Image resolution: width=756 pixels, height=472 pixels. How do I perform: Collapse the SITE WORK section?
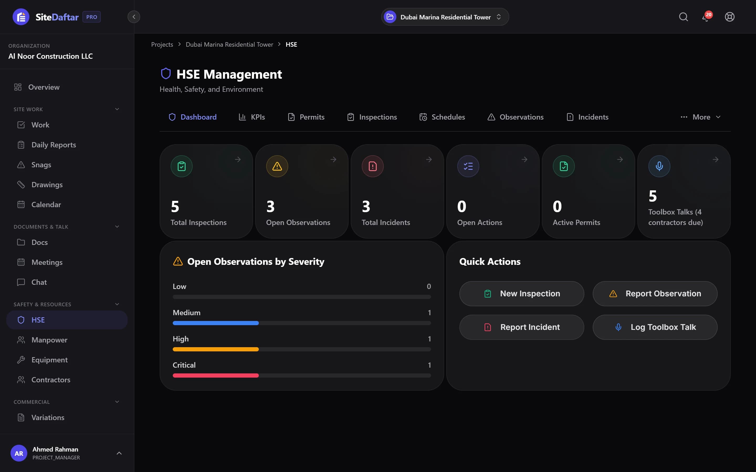pos(117,109)
